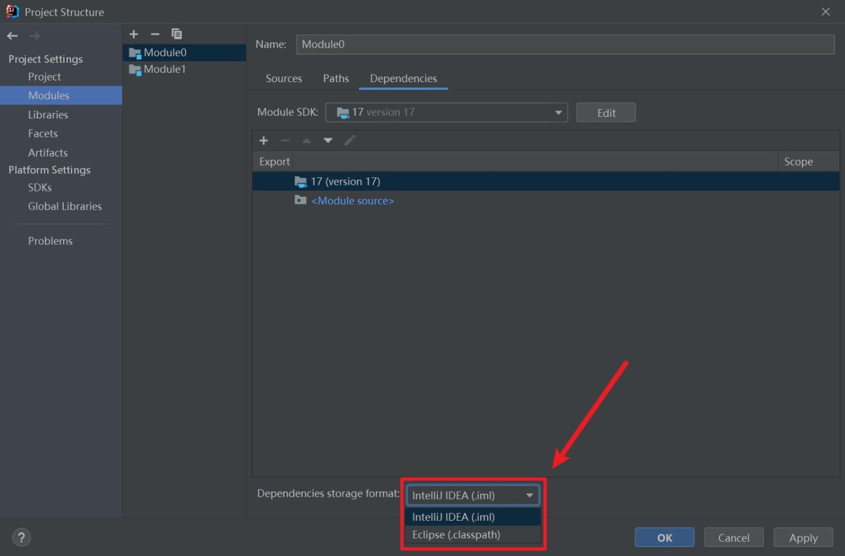Screen dimensions: 845x556
Task: Add a new module with plus icon
Action: pyautogui.click(x=134, y=34)
